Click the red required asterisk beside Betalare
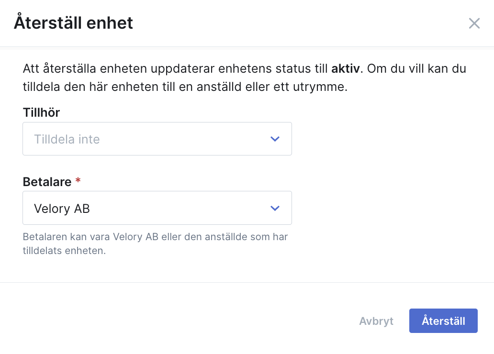This screenshot has width=494, height=354. (x=78, y=180)
